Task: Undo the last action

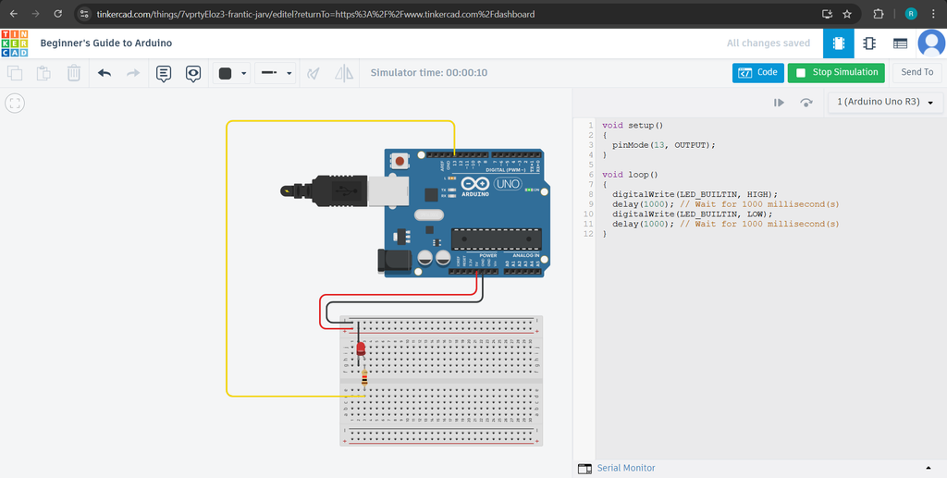Action: point(105,73)
